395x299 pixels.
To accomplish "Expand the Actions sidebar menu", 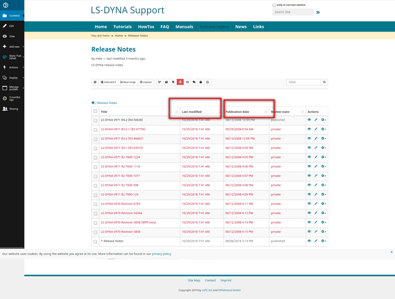I will click(x=12, y=68).
